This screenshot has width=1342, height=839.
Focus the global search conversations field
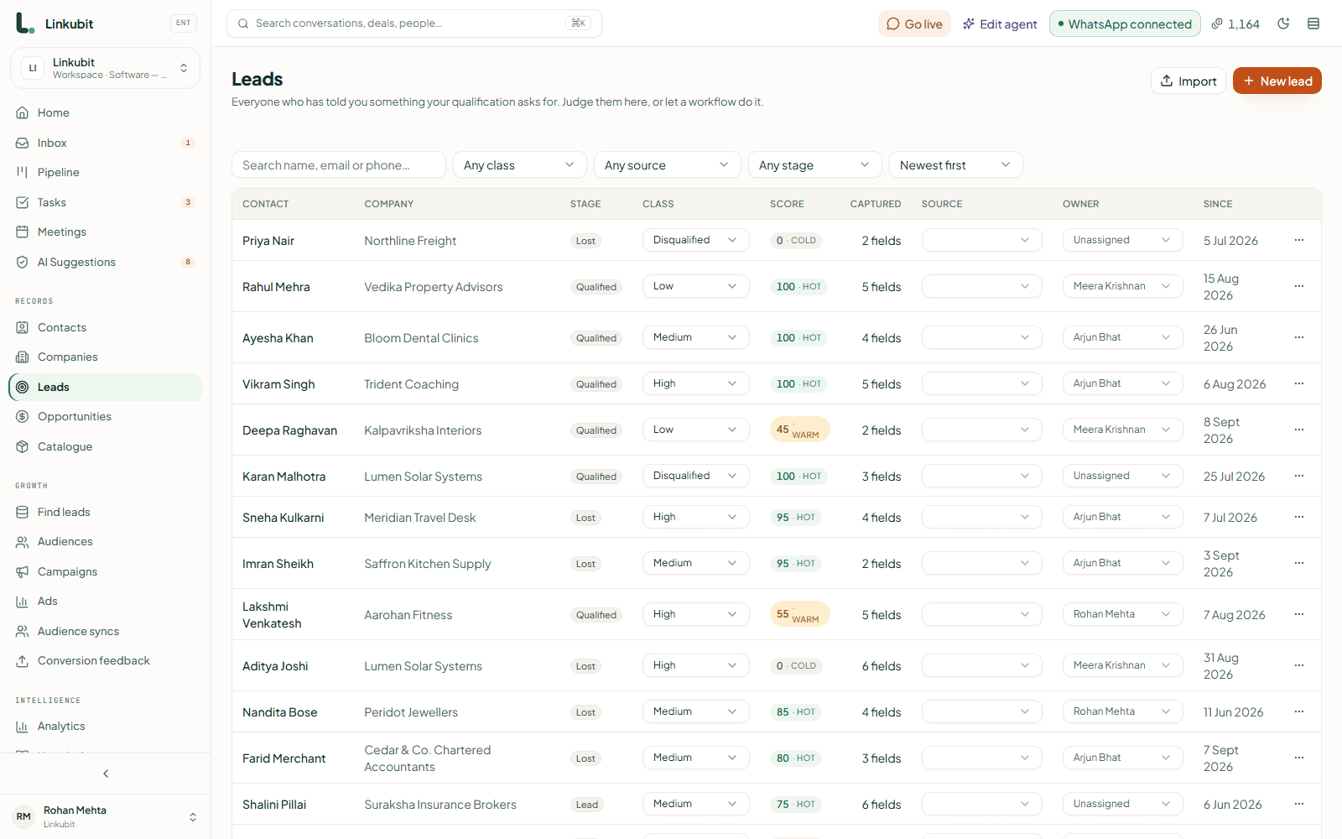click(x=414, y=23)
